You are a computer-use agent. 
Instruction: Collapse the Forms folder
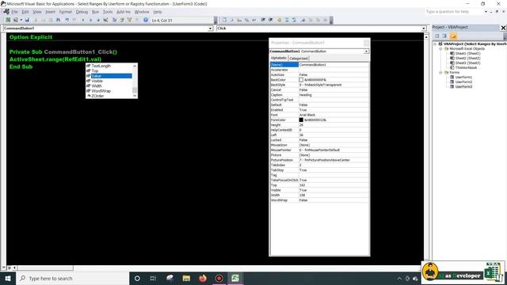pos(440,73)
